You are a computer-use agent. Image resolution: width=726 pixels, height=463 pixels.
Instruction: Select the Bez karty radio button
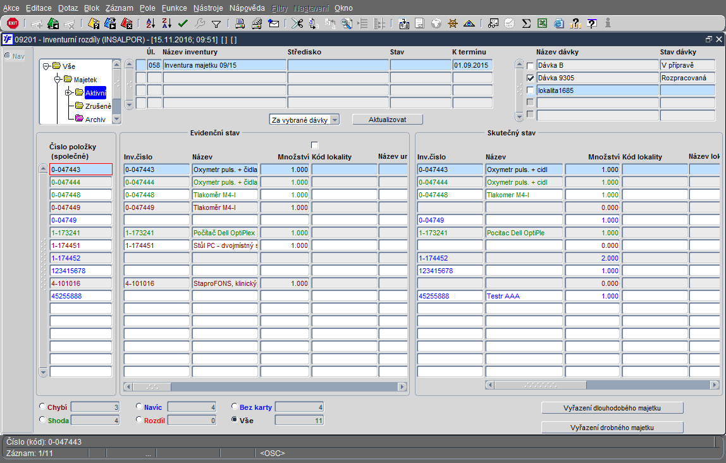(x=234, y=407)
